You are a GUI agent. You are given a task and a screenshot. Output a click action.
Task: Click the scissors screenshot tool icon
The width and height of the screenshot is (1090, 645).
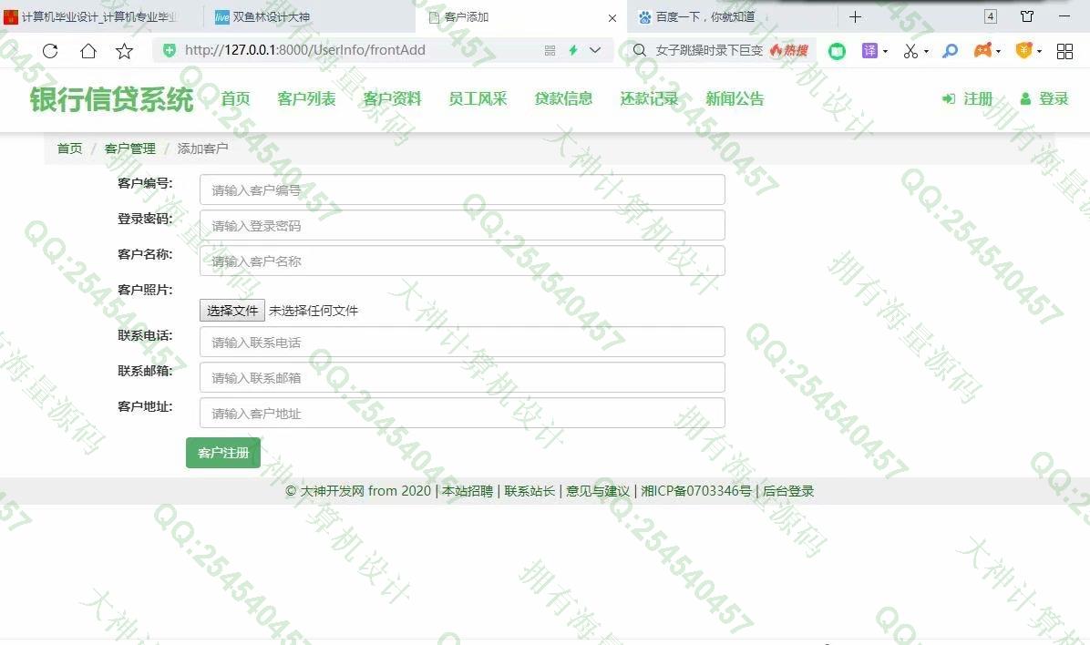pyautogui.click(x=910, y=51)
